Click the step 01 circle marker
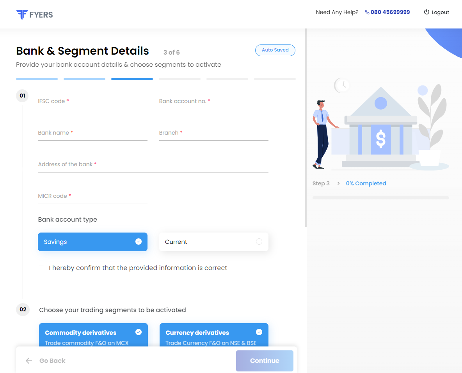The height and width of the screenshot is (373, 462). [x=22, y=96]
